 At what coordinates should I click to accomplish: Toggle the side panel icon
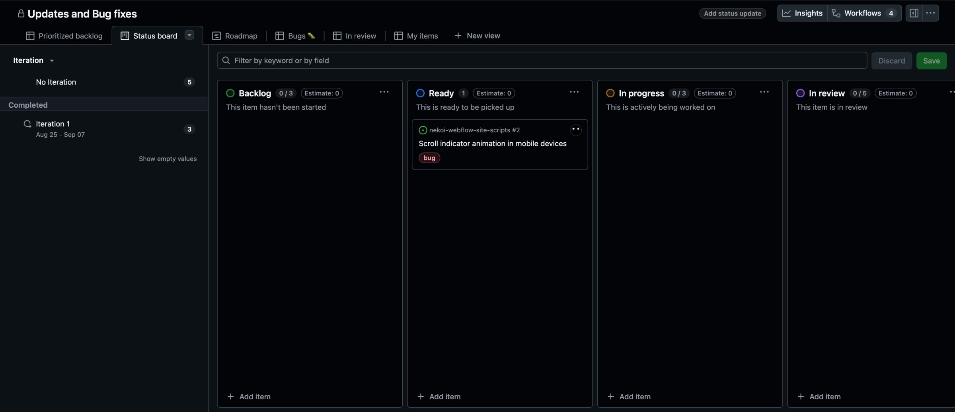point(914,13)
